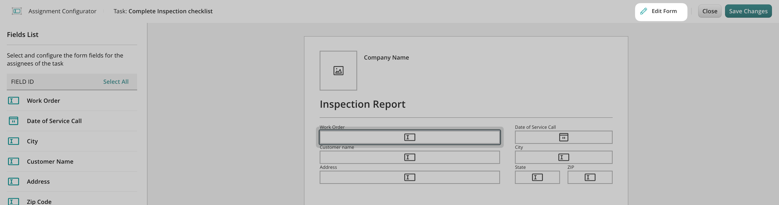
Task: Select Work Order in the Fields List
Action: point(43,100)
